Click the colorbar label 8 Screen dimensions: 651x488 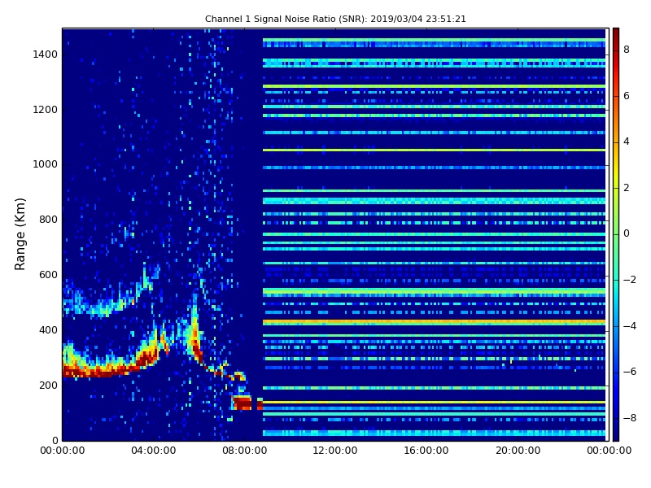coord(627,50)
